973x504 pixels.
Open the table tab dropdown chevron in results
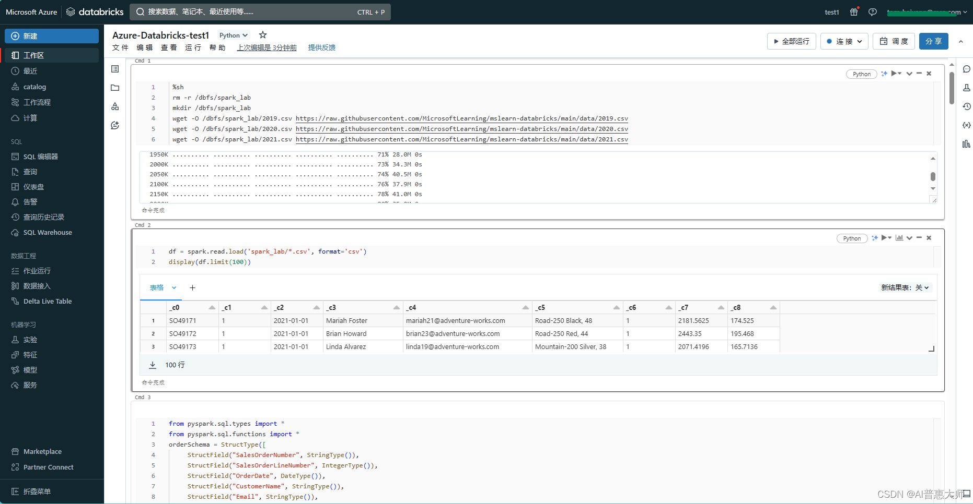pos(174,287)
